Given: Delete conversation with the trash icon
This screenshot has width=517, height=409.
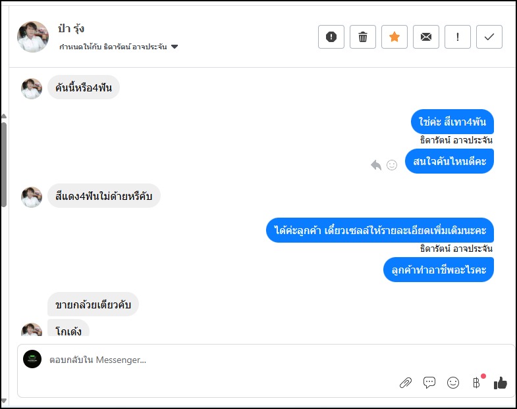Looking at the screenshot, I should [363, 37].
